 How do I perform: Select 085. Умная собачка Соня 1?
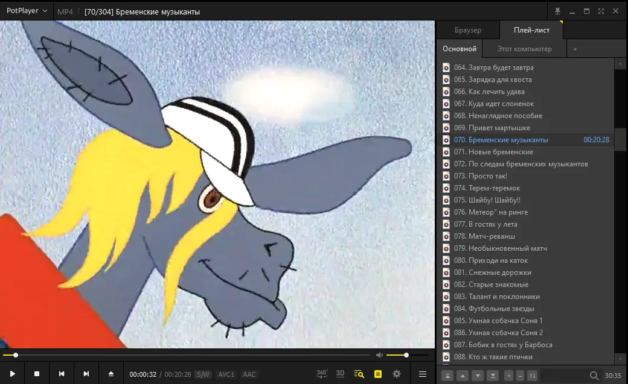[x=527, y=321]
